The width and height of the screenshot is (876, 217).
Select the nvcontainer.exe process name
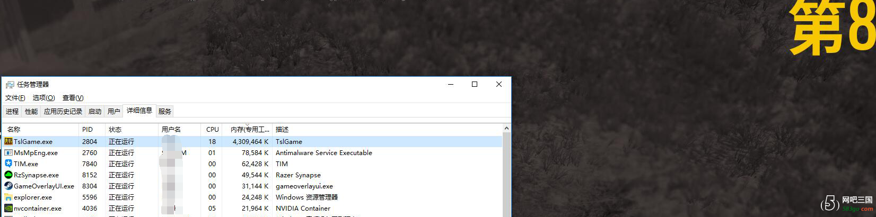(x=38, y=208)
